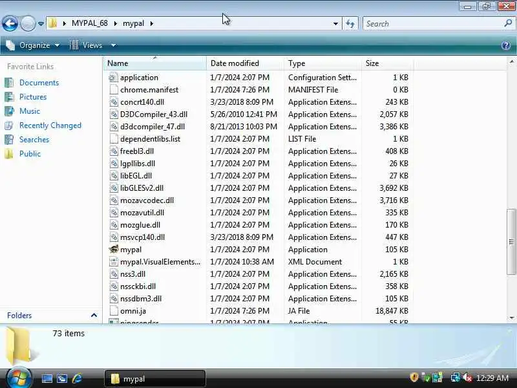Expand the Folders pane chevron
The width and height of the screenshot is (517, 388).
point(94,316)
